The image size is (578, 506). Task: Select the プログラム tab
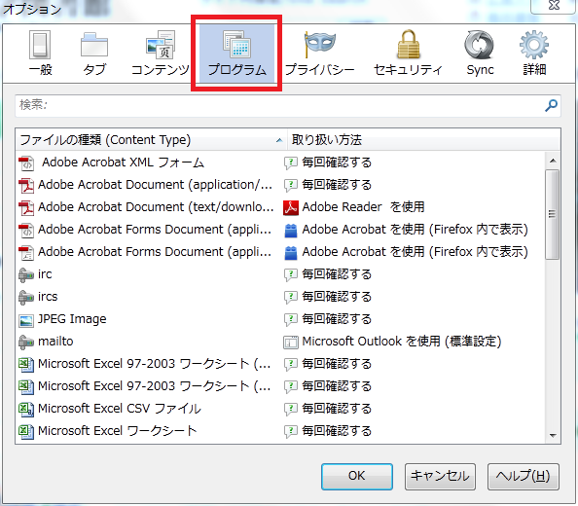click(236, 54)
